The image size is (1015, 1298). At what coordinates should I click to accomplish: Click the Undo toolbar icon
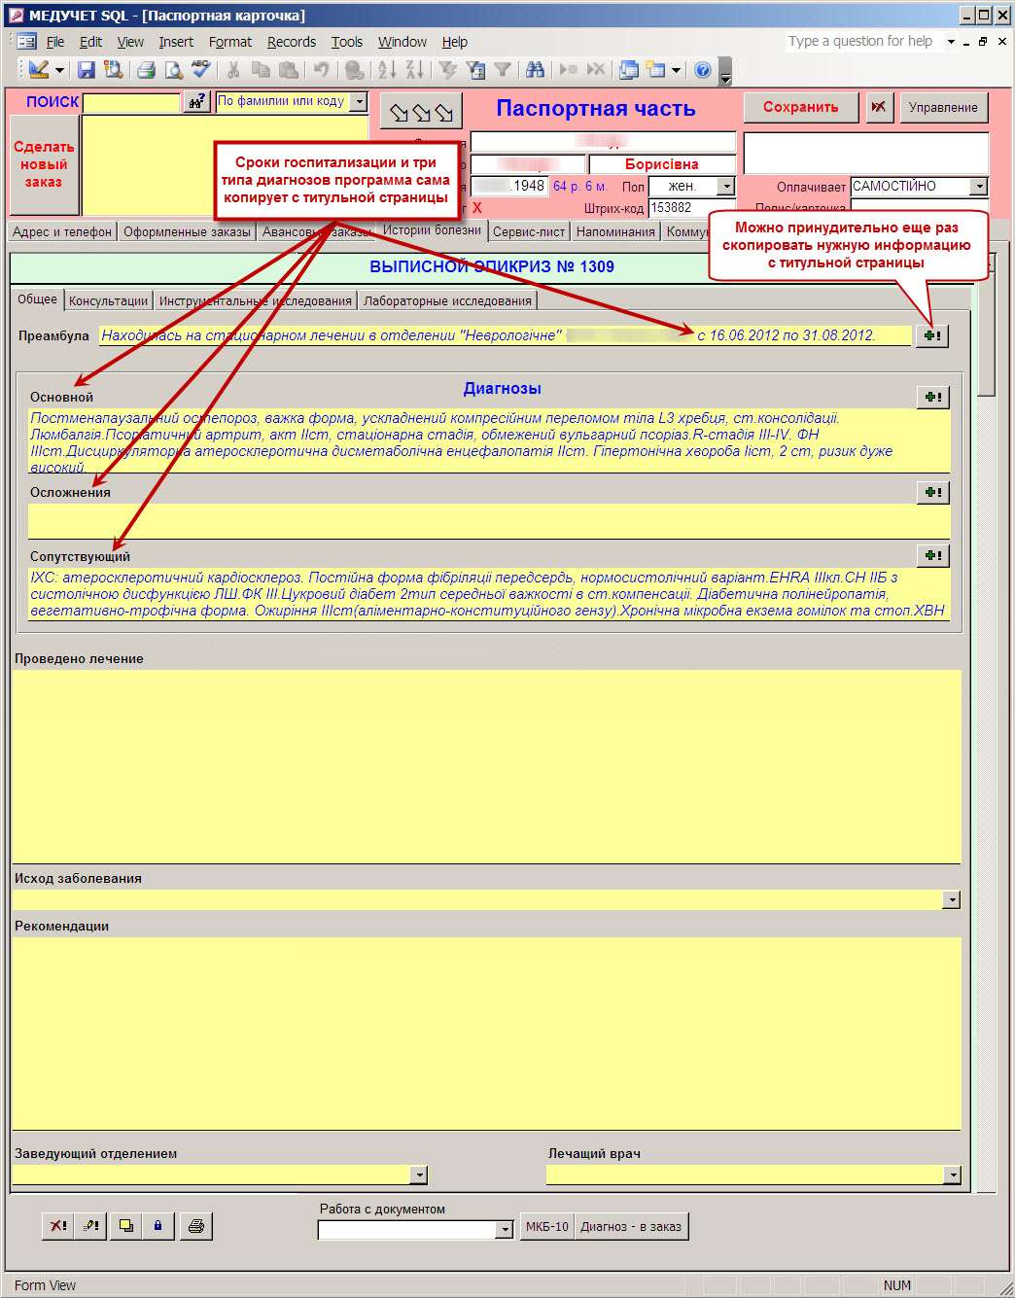coord(320,70)
